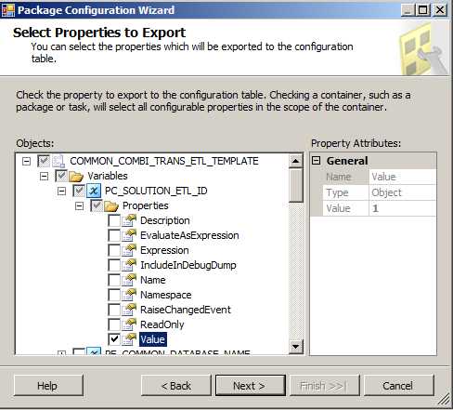Screen dimensions: 453x410
Task: Toggle the COMMON_COMBI_TRANS_ETL_TEMPLATE package checkbox
Action: [44, 161]
